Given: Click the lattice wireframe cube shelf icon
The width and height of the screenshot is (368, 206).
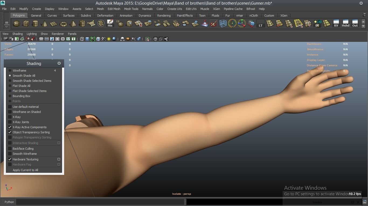Looking at the screenshot, I should coord(223,24).
